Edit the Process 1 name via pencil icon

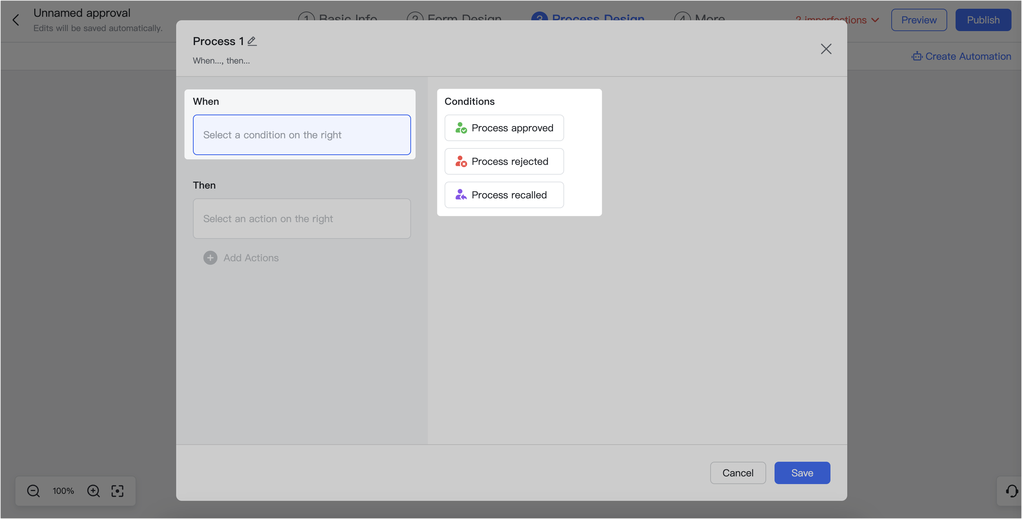pyautogui.click(x=252, y=41)
